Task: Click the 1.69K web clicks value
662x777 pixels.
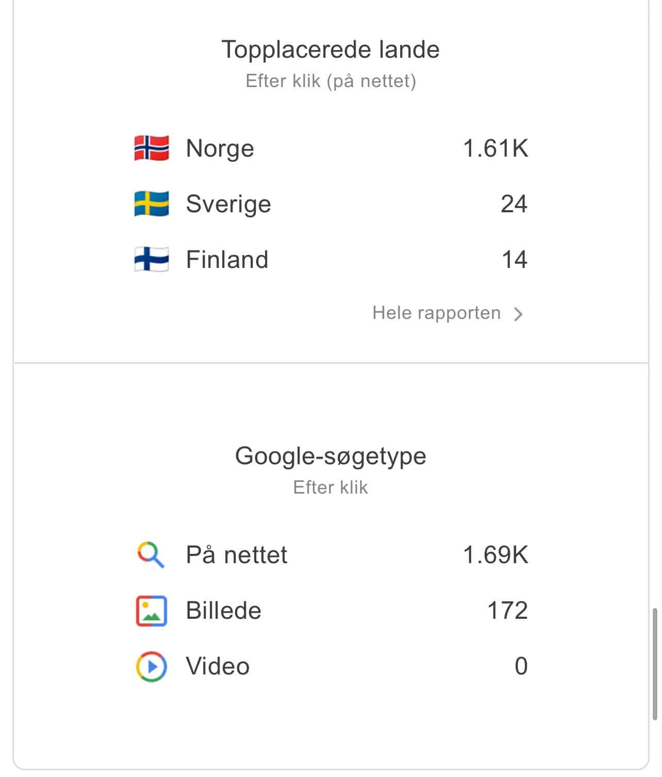Action: click(x=495, y=555)
